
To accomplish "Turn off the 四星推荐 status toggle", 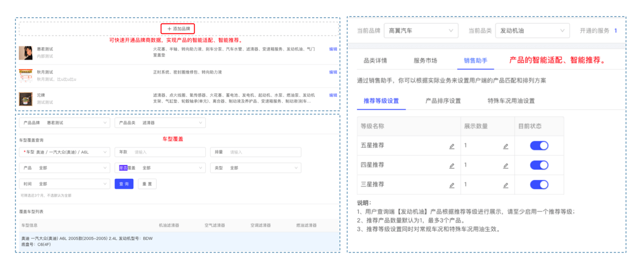I will [x=539, y=165].
